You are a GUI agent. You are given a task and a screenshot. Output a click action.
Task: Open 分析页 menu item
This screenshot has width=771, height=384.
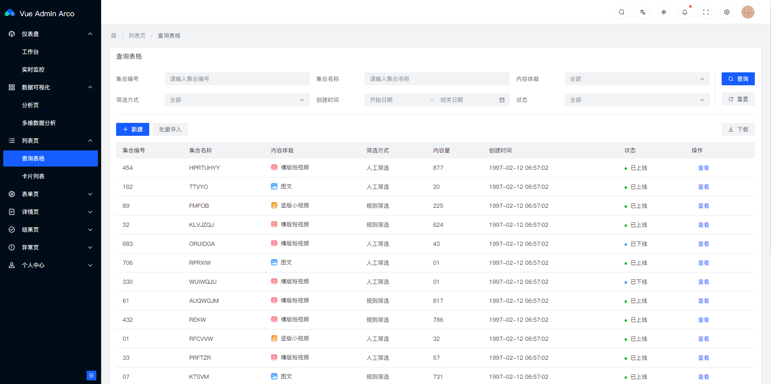coord(51,105)
